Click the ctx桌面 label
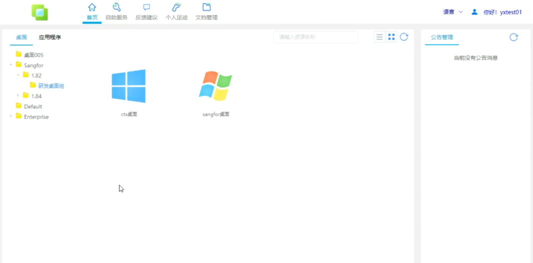This screenshot has width=533, height=263. pos(129,114)
